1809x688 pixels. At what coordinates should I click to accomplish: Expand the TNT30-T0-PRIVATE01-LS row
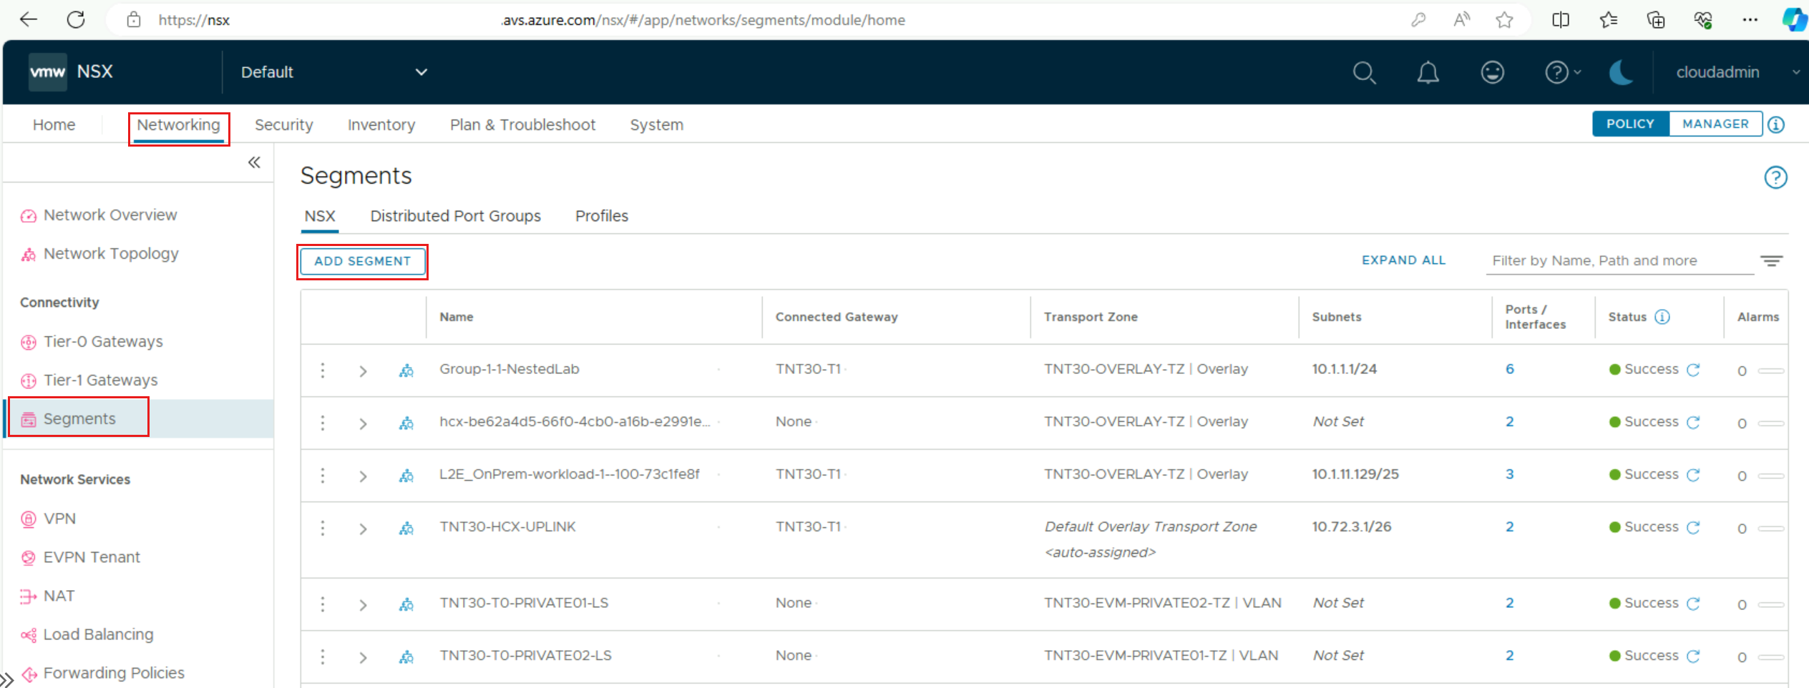point(363,604)
